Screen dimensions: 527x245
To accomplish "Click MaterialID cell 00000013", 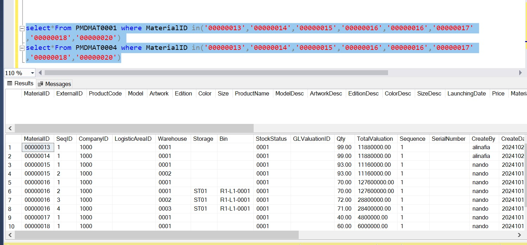I will click(38, 147).
